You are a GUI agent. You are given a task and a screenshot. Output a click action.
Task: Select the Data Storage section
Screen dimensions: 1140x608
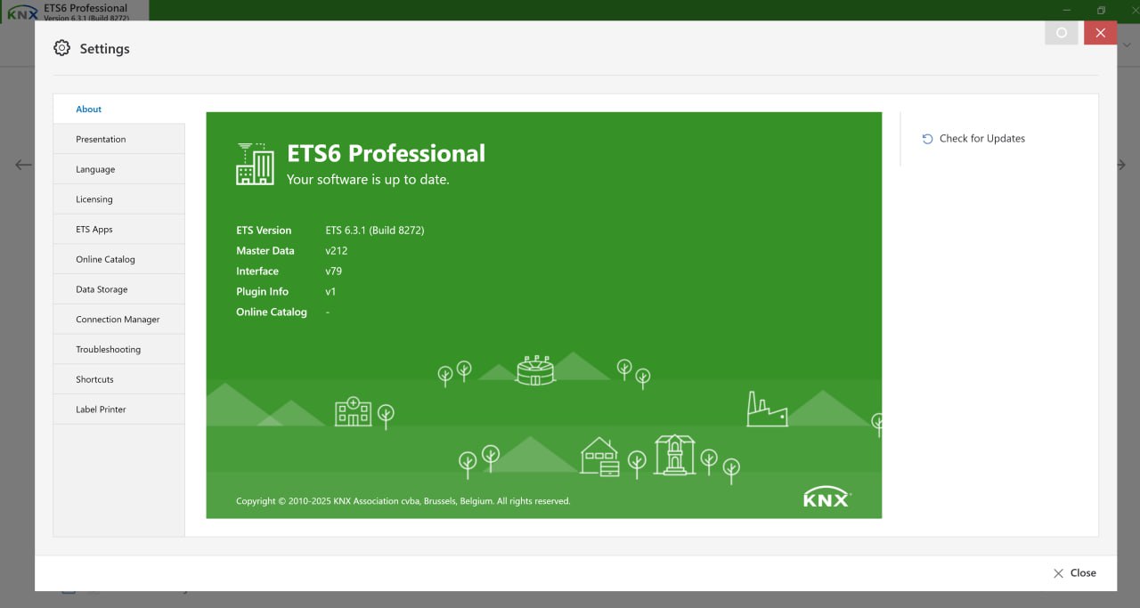point(102,289)
